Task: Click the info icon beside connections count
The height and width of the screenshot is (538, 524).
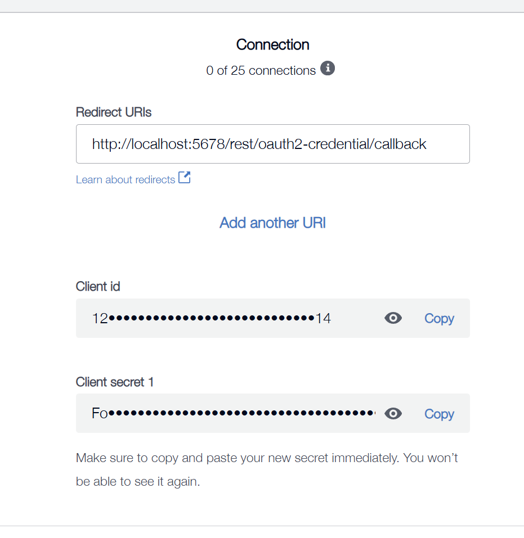Action: pos(328,68)
